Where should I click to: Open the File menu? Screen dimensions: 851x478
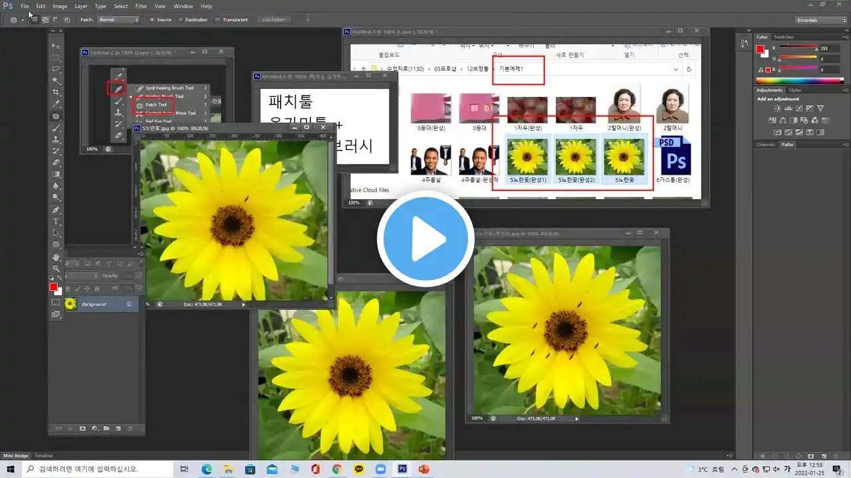25,6
